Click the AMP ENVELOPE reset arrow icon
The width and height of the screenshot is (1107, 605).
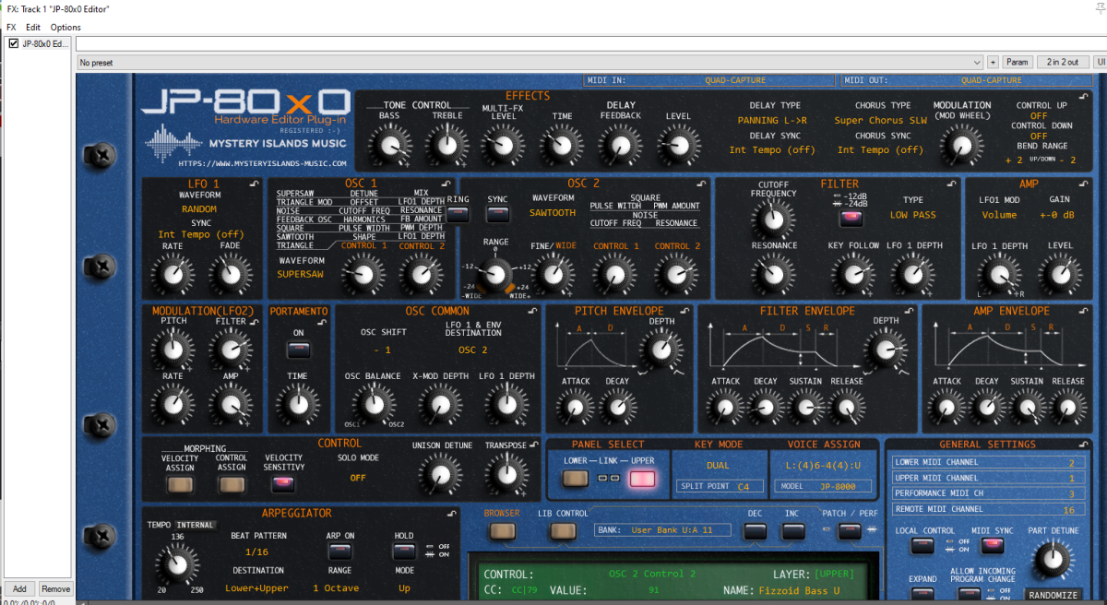point(1085,312)
